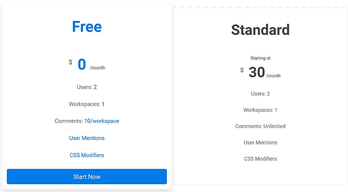Viewport: 348px width, 192px height.
Task: Select the Free pricing card
Action: pos(87,96)
